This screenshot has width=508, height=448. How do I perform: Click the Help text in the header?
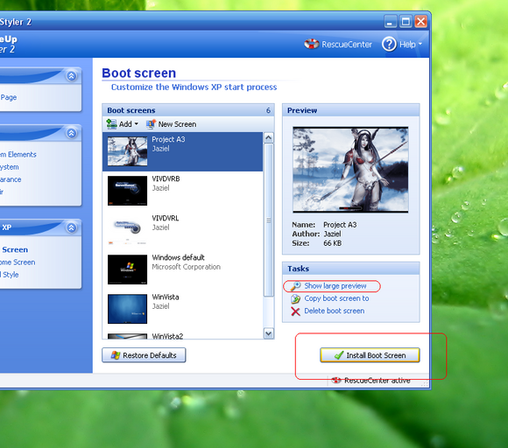coord(407,45)
